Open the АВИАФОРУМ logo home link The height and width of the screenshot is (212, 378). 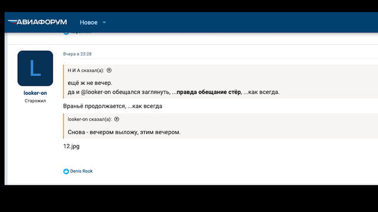(x=37, y=22)
